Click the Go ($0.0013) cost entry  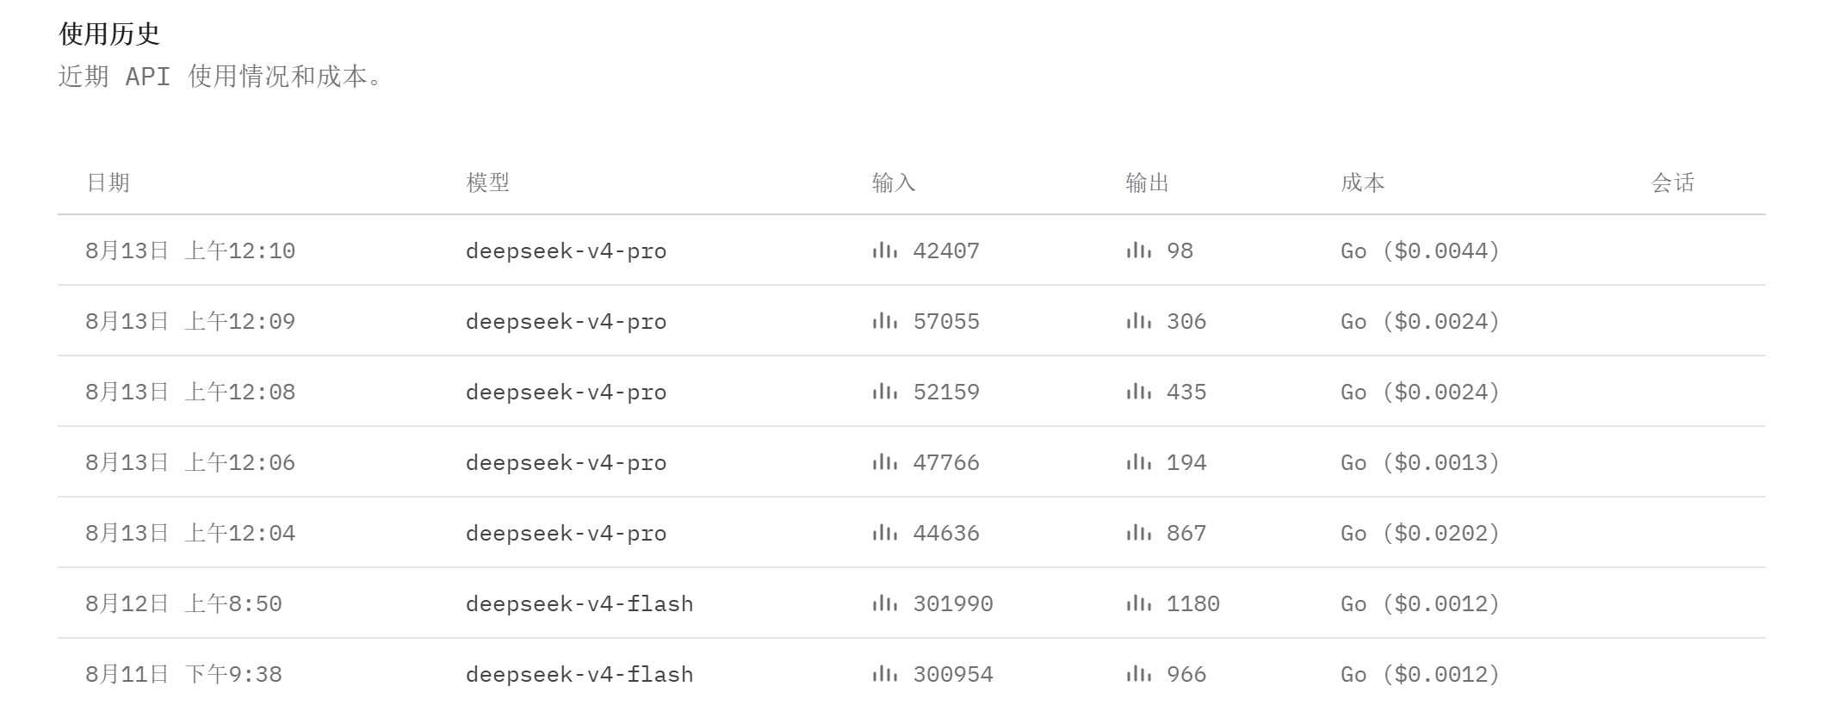[1420, 462]
